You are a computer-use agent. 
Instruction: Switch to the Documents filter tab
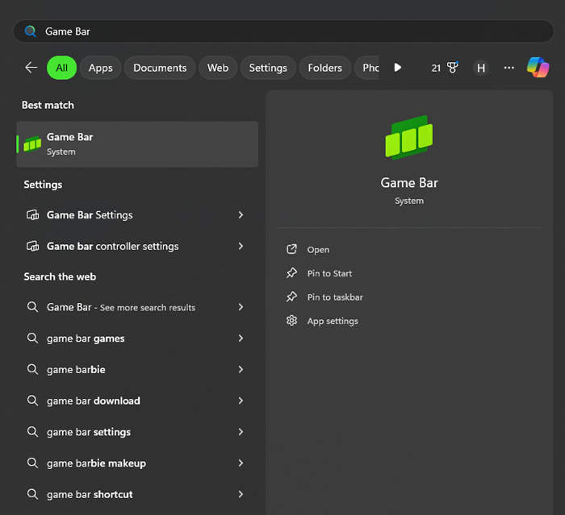160,68
